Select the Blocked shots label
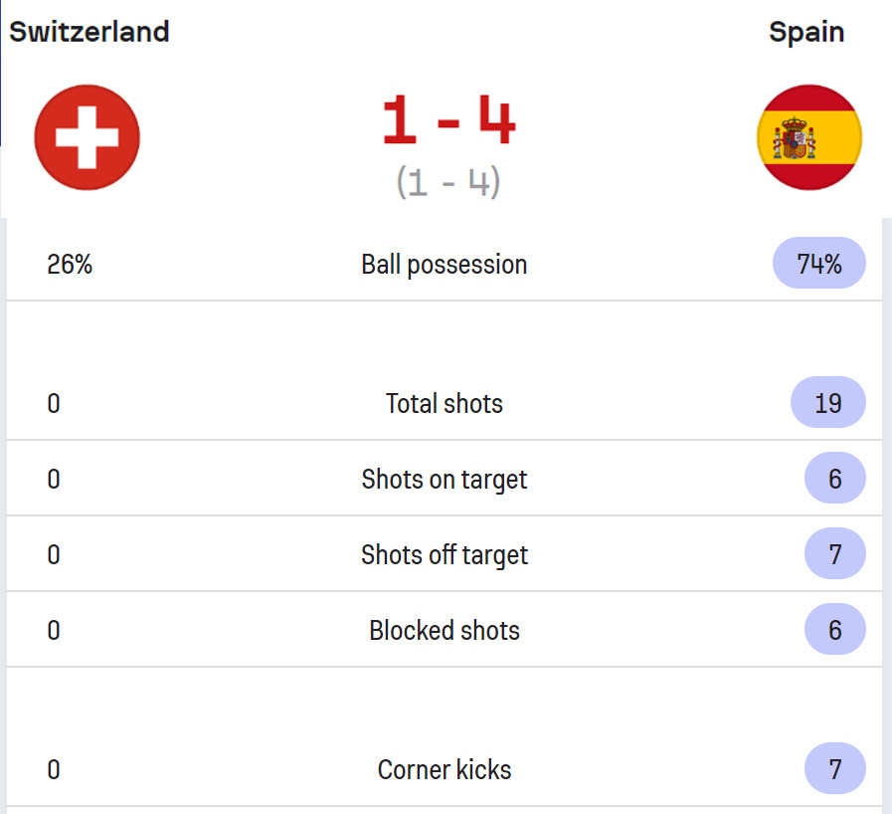This screenshot has width=892, height=814. click(x=445, y=631)
